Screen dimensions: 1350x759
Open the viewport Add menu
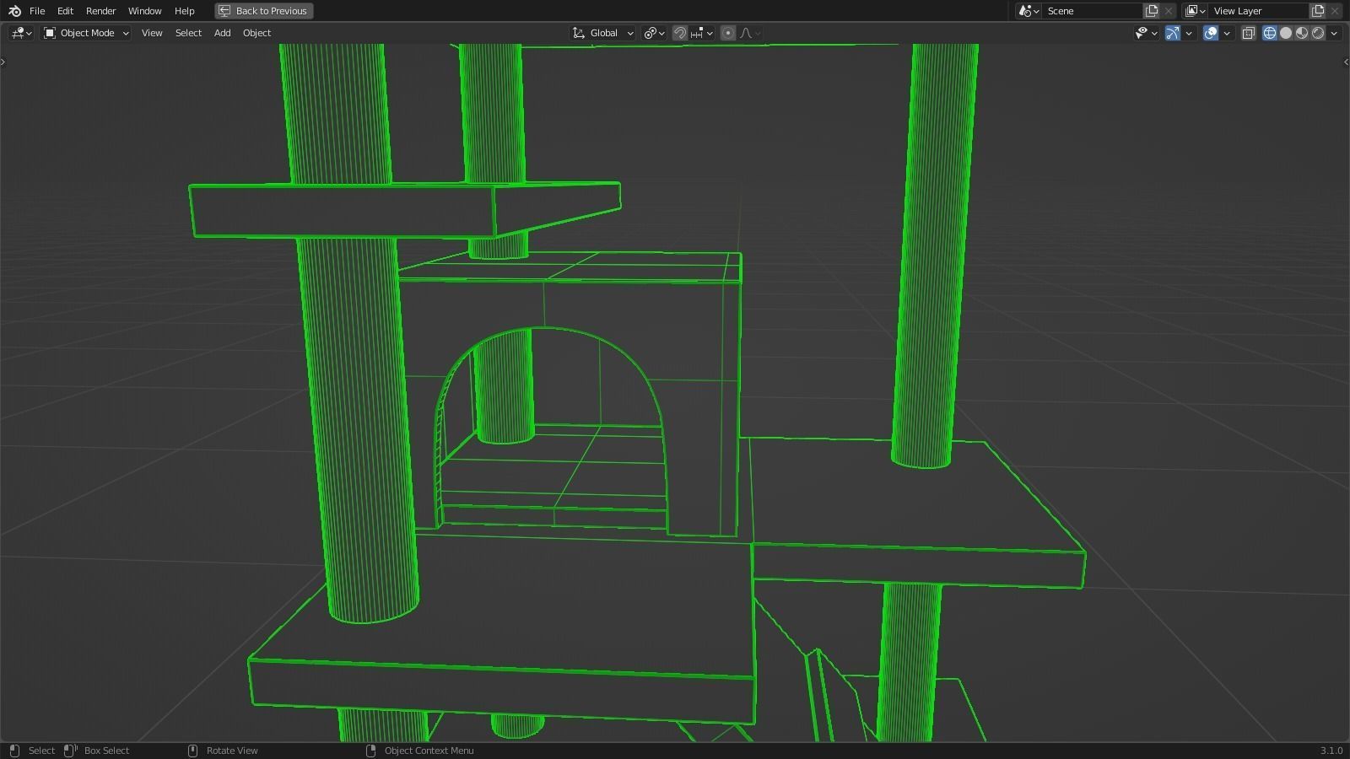[x=222, y=33]
